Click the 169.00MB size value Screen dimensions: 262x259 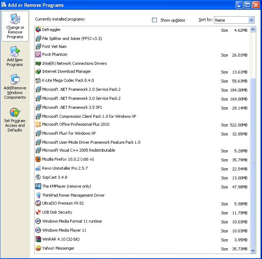click(x=239, y=99)
